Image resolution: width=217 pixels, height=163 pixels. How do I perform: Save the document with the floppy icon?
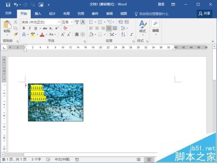pyautogui.click(x=8, y=5)
